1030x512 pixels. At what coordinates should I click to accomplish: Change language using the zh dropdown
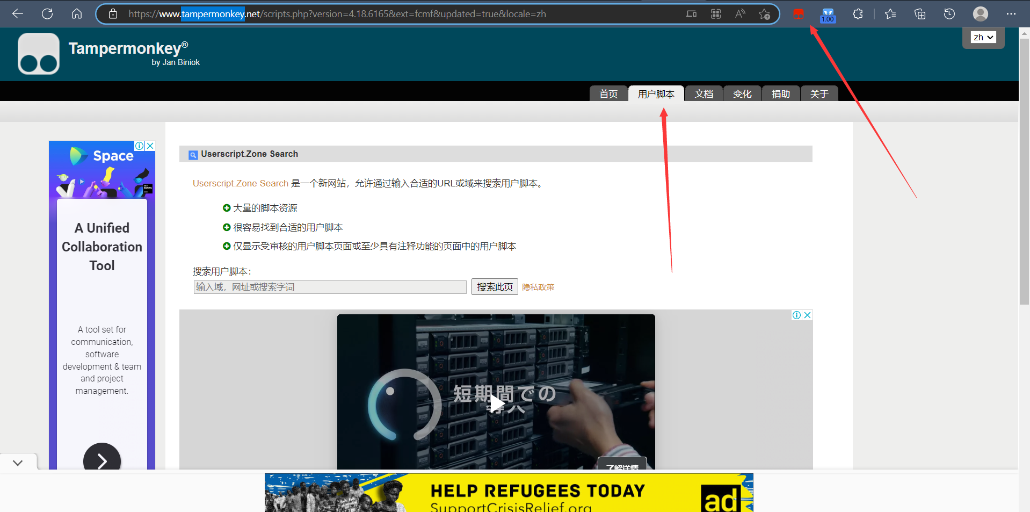click(x=983, y=37)
